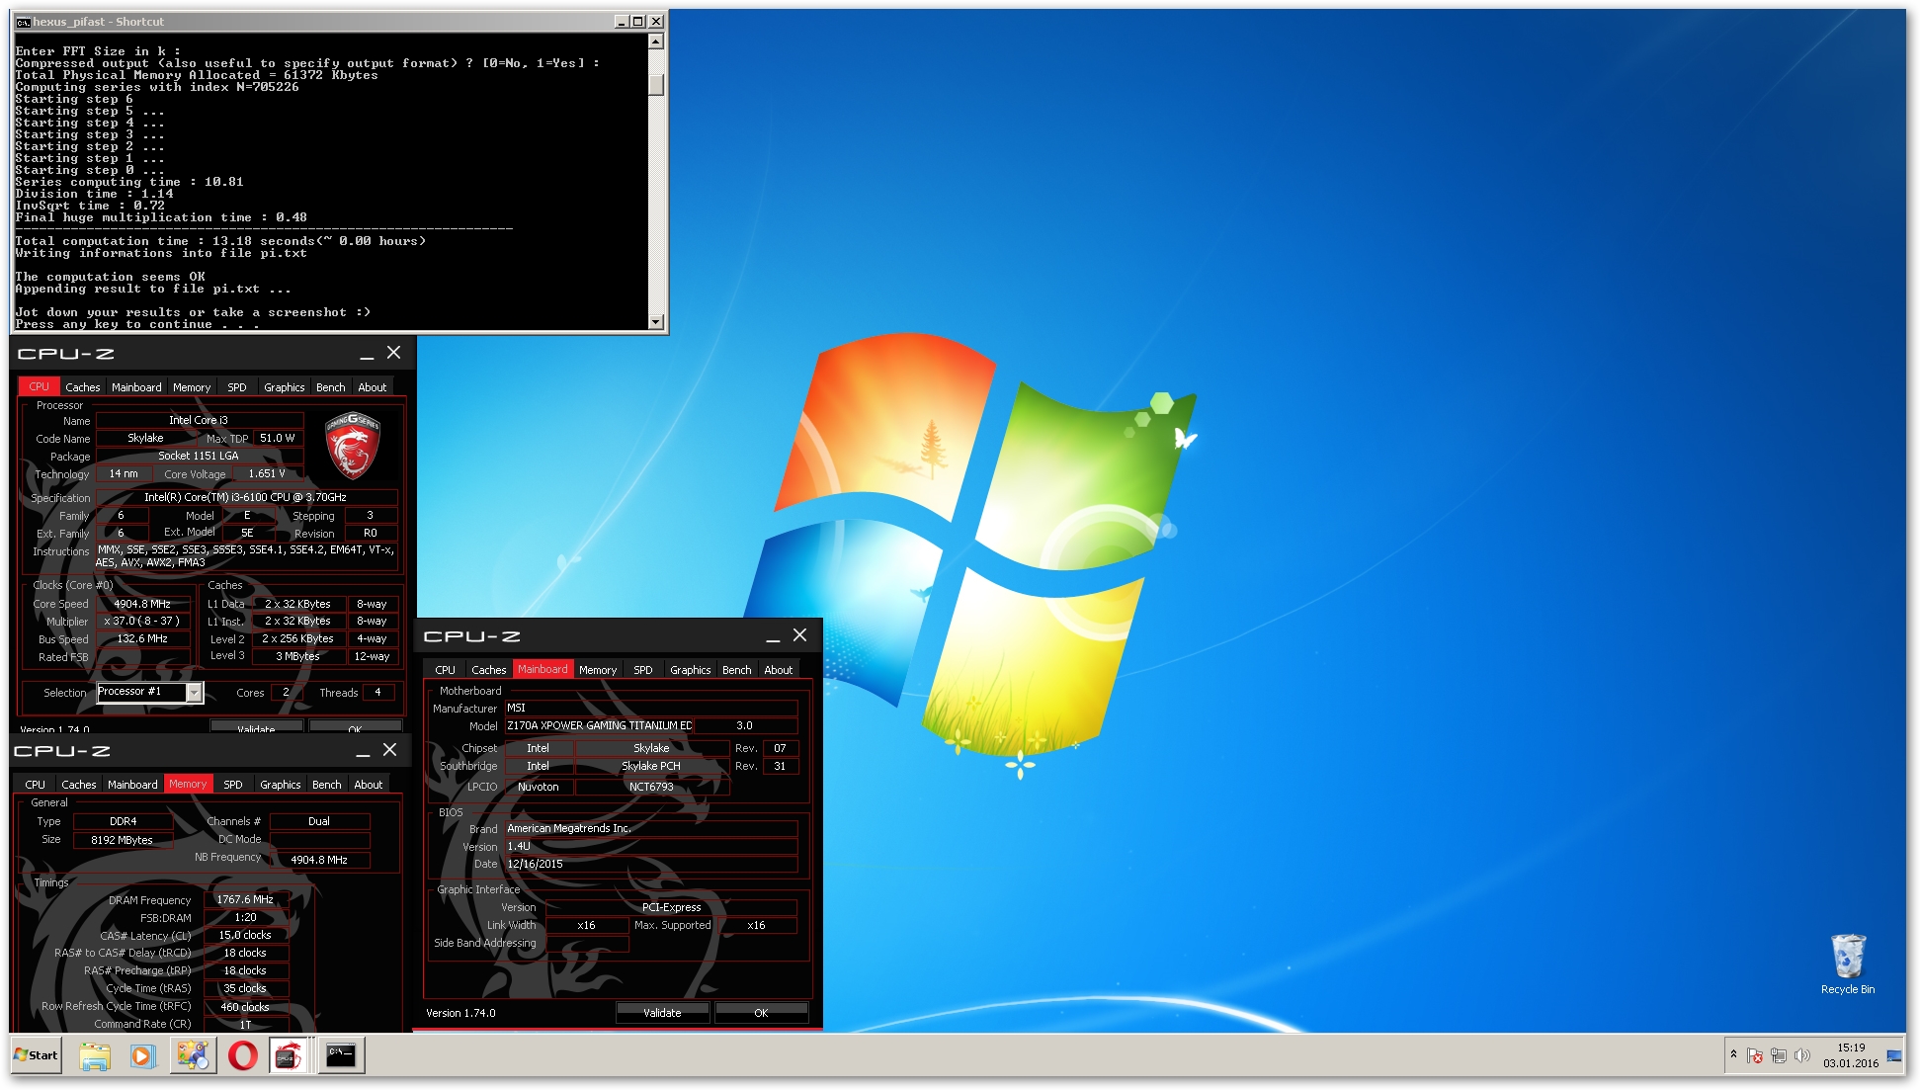Click the MSI Gaming dragon logo
The image size is (1920, 1090).
[353, 445]
